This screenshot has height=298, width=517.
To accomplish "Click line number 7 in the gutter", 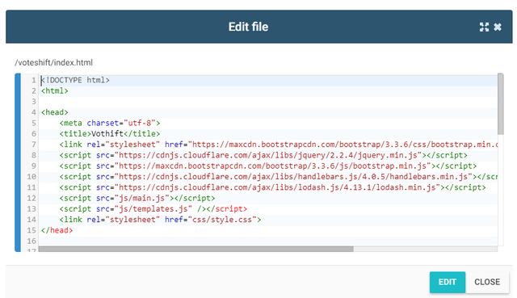I will (x=33, y=145).
